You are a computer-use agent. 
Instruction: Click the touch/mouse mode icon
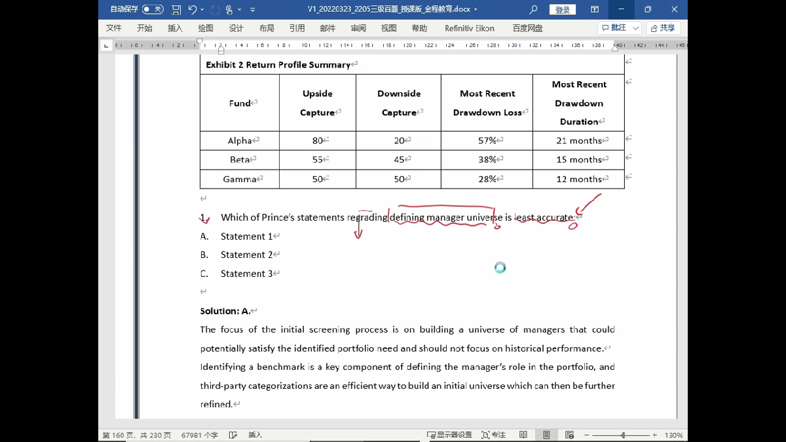coord(229,10)
